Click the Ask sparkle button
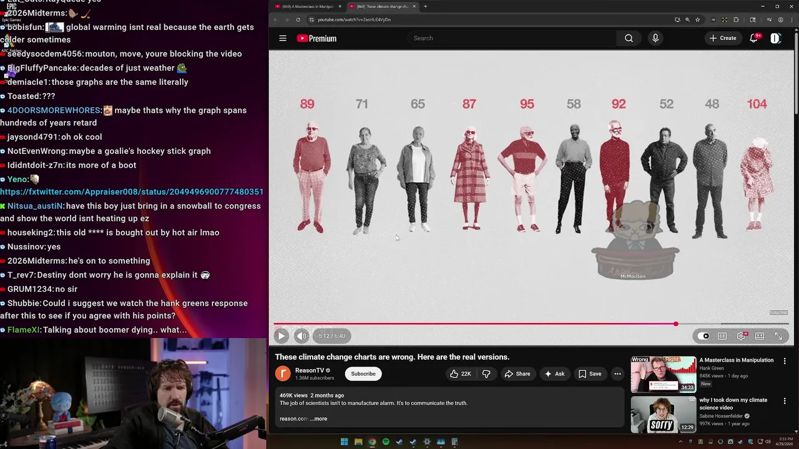Screen dimensions: 799x449 [554, 374]
